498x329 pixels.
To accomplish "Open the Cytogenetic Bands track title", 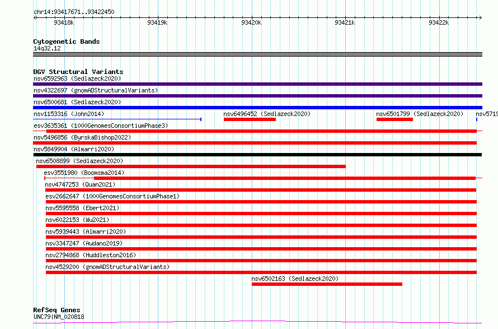I will point(67,41).
